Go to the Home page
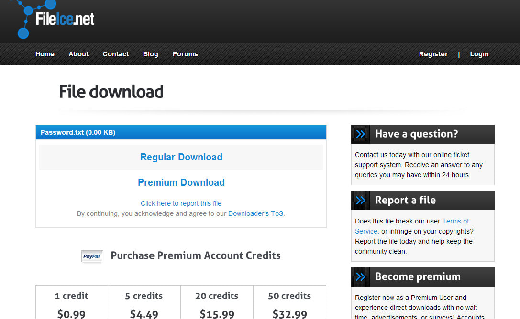520x319 pixels. [45, 54]
